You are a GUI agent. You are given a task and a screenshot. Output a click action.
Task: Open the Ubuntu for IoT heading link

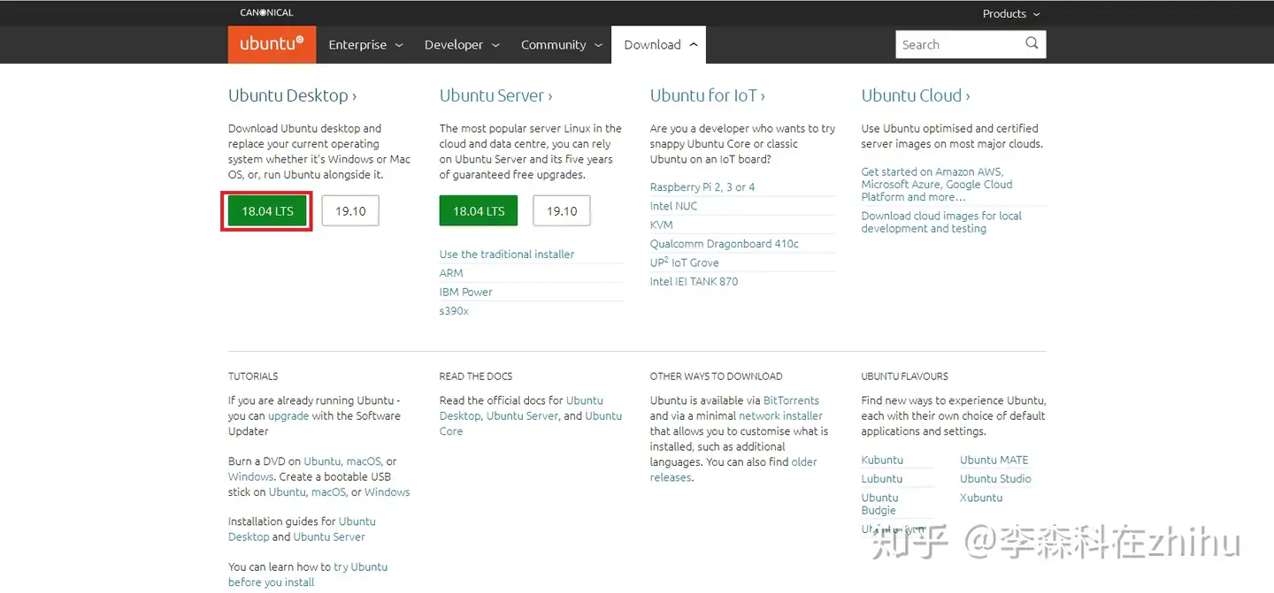click(x=707, y=95)
